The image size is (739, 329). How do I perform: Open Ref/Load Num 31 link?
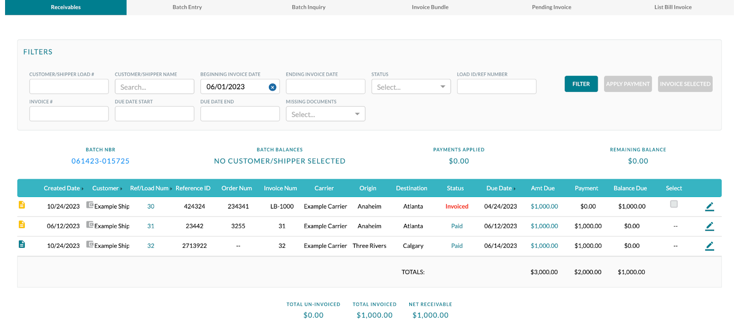(151, 226)
